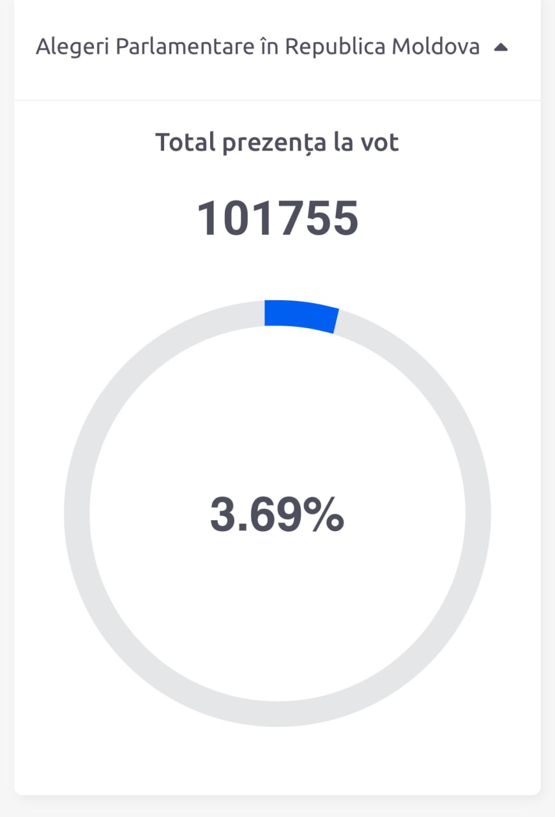This screenshot has height=817, width=555.
Task: Click the bottom of the gray donut ring
Action: [277, 714]
